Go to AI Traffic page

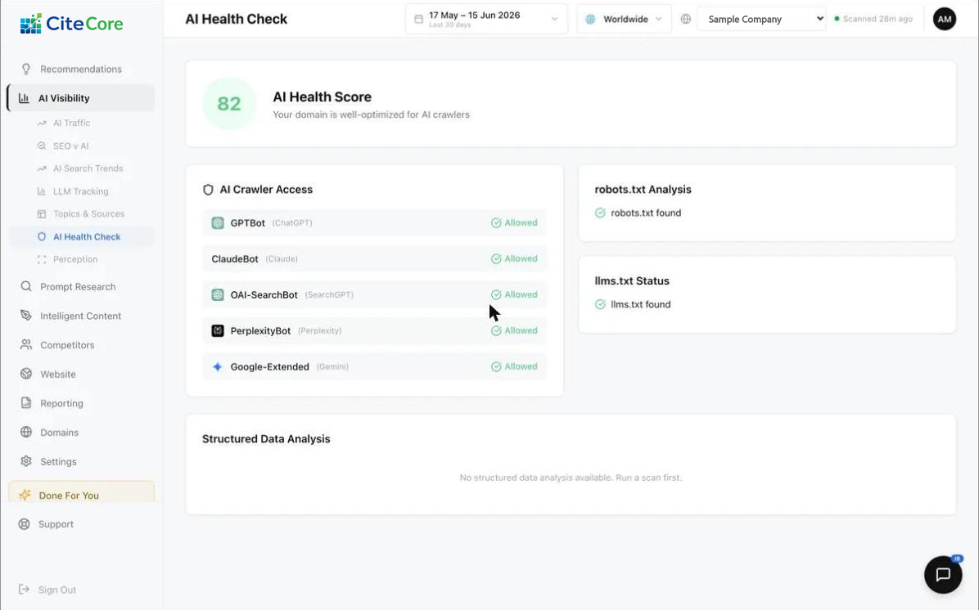[72, 123]
